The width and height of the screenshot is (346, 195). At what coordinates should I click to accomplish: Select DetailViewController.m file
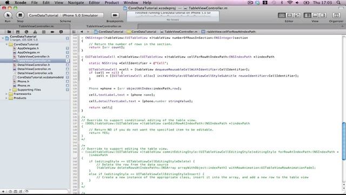34,69
